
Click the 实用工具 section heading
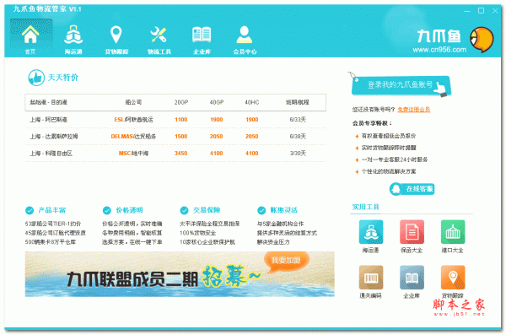[x=366, y=207]
